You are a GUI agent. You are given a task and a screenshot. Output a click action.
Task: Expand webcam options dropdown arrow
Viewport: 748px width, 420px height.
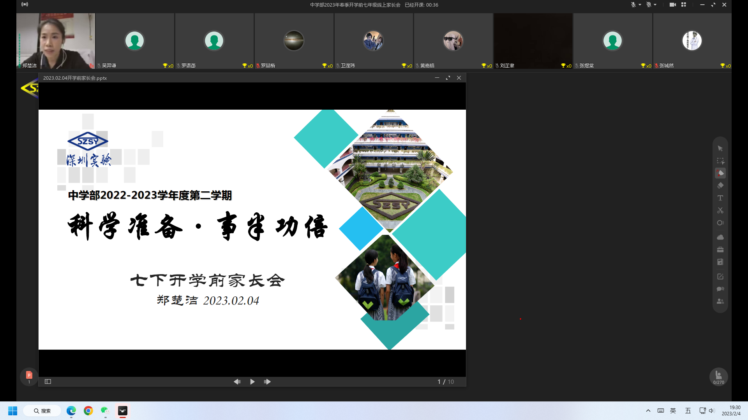(655, 5)
